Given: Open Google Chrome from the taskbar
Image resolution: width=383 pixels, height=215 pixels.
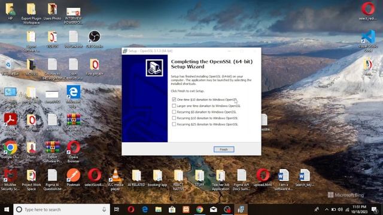Looking at the screenshot, I should click(199, 210).
